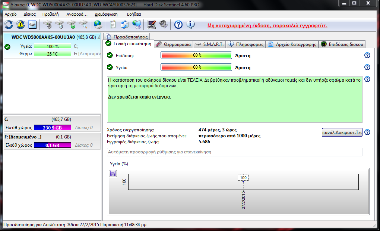Viewport: 380px width, 231px height.
Task: Click the '474 μέρες, 3 ώρες' value
Action: click(x=218, y=130)
